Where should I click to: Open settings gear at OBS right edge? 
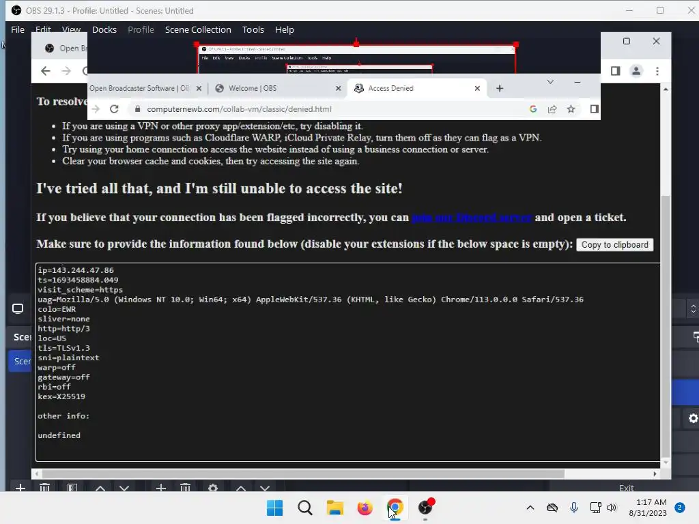[694, 418]
